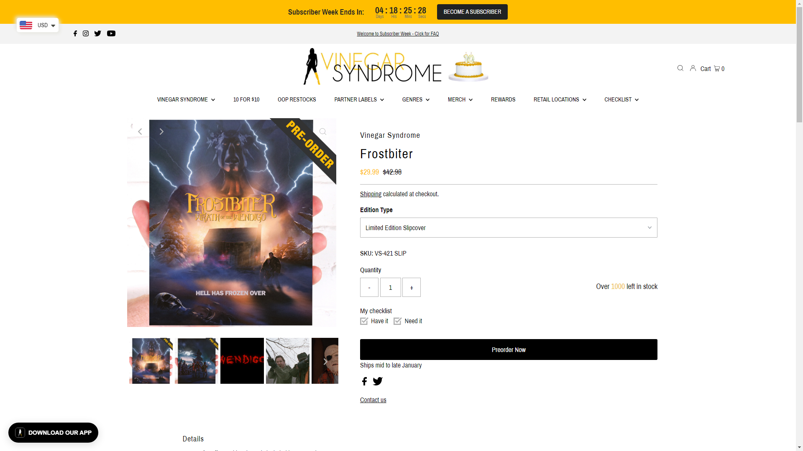Open the OOP Restocks menu item
The width and height of the screenshot is (803, 451).
pos(297,99)
